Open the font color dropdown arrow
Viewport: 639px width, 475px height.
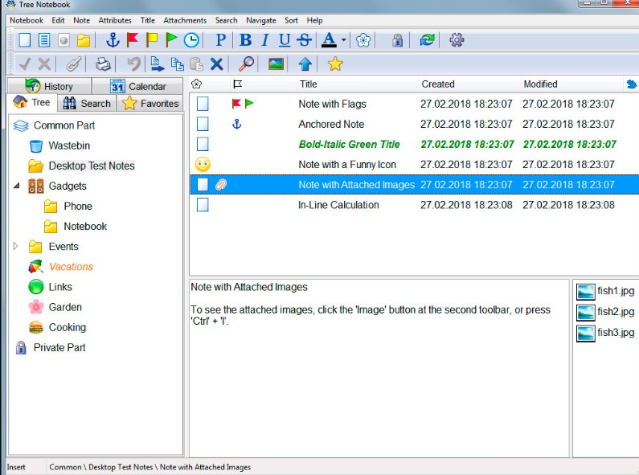point(343,40)
